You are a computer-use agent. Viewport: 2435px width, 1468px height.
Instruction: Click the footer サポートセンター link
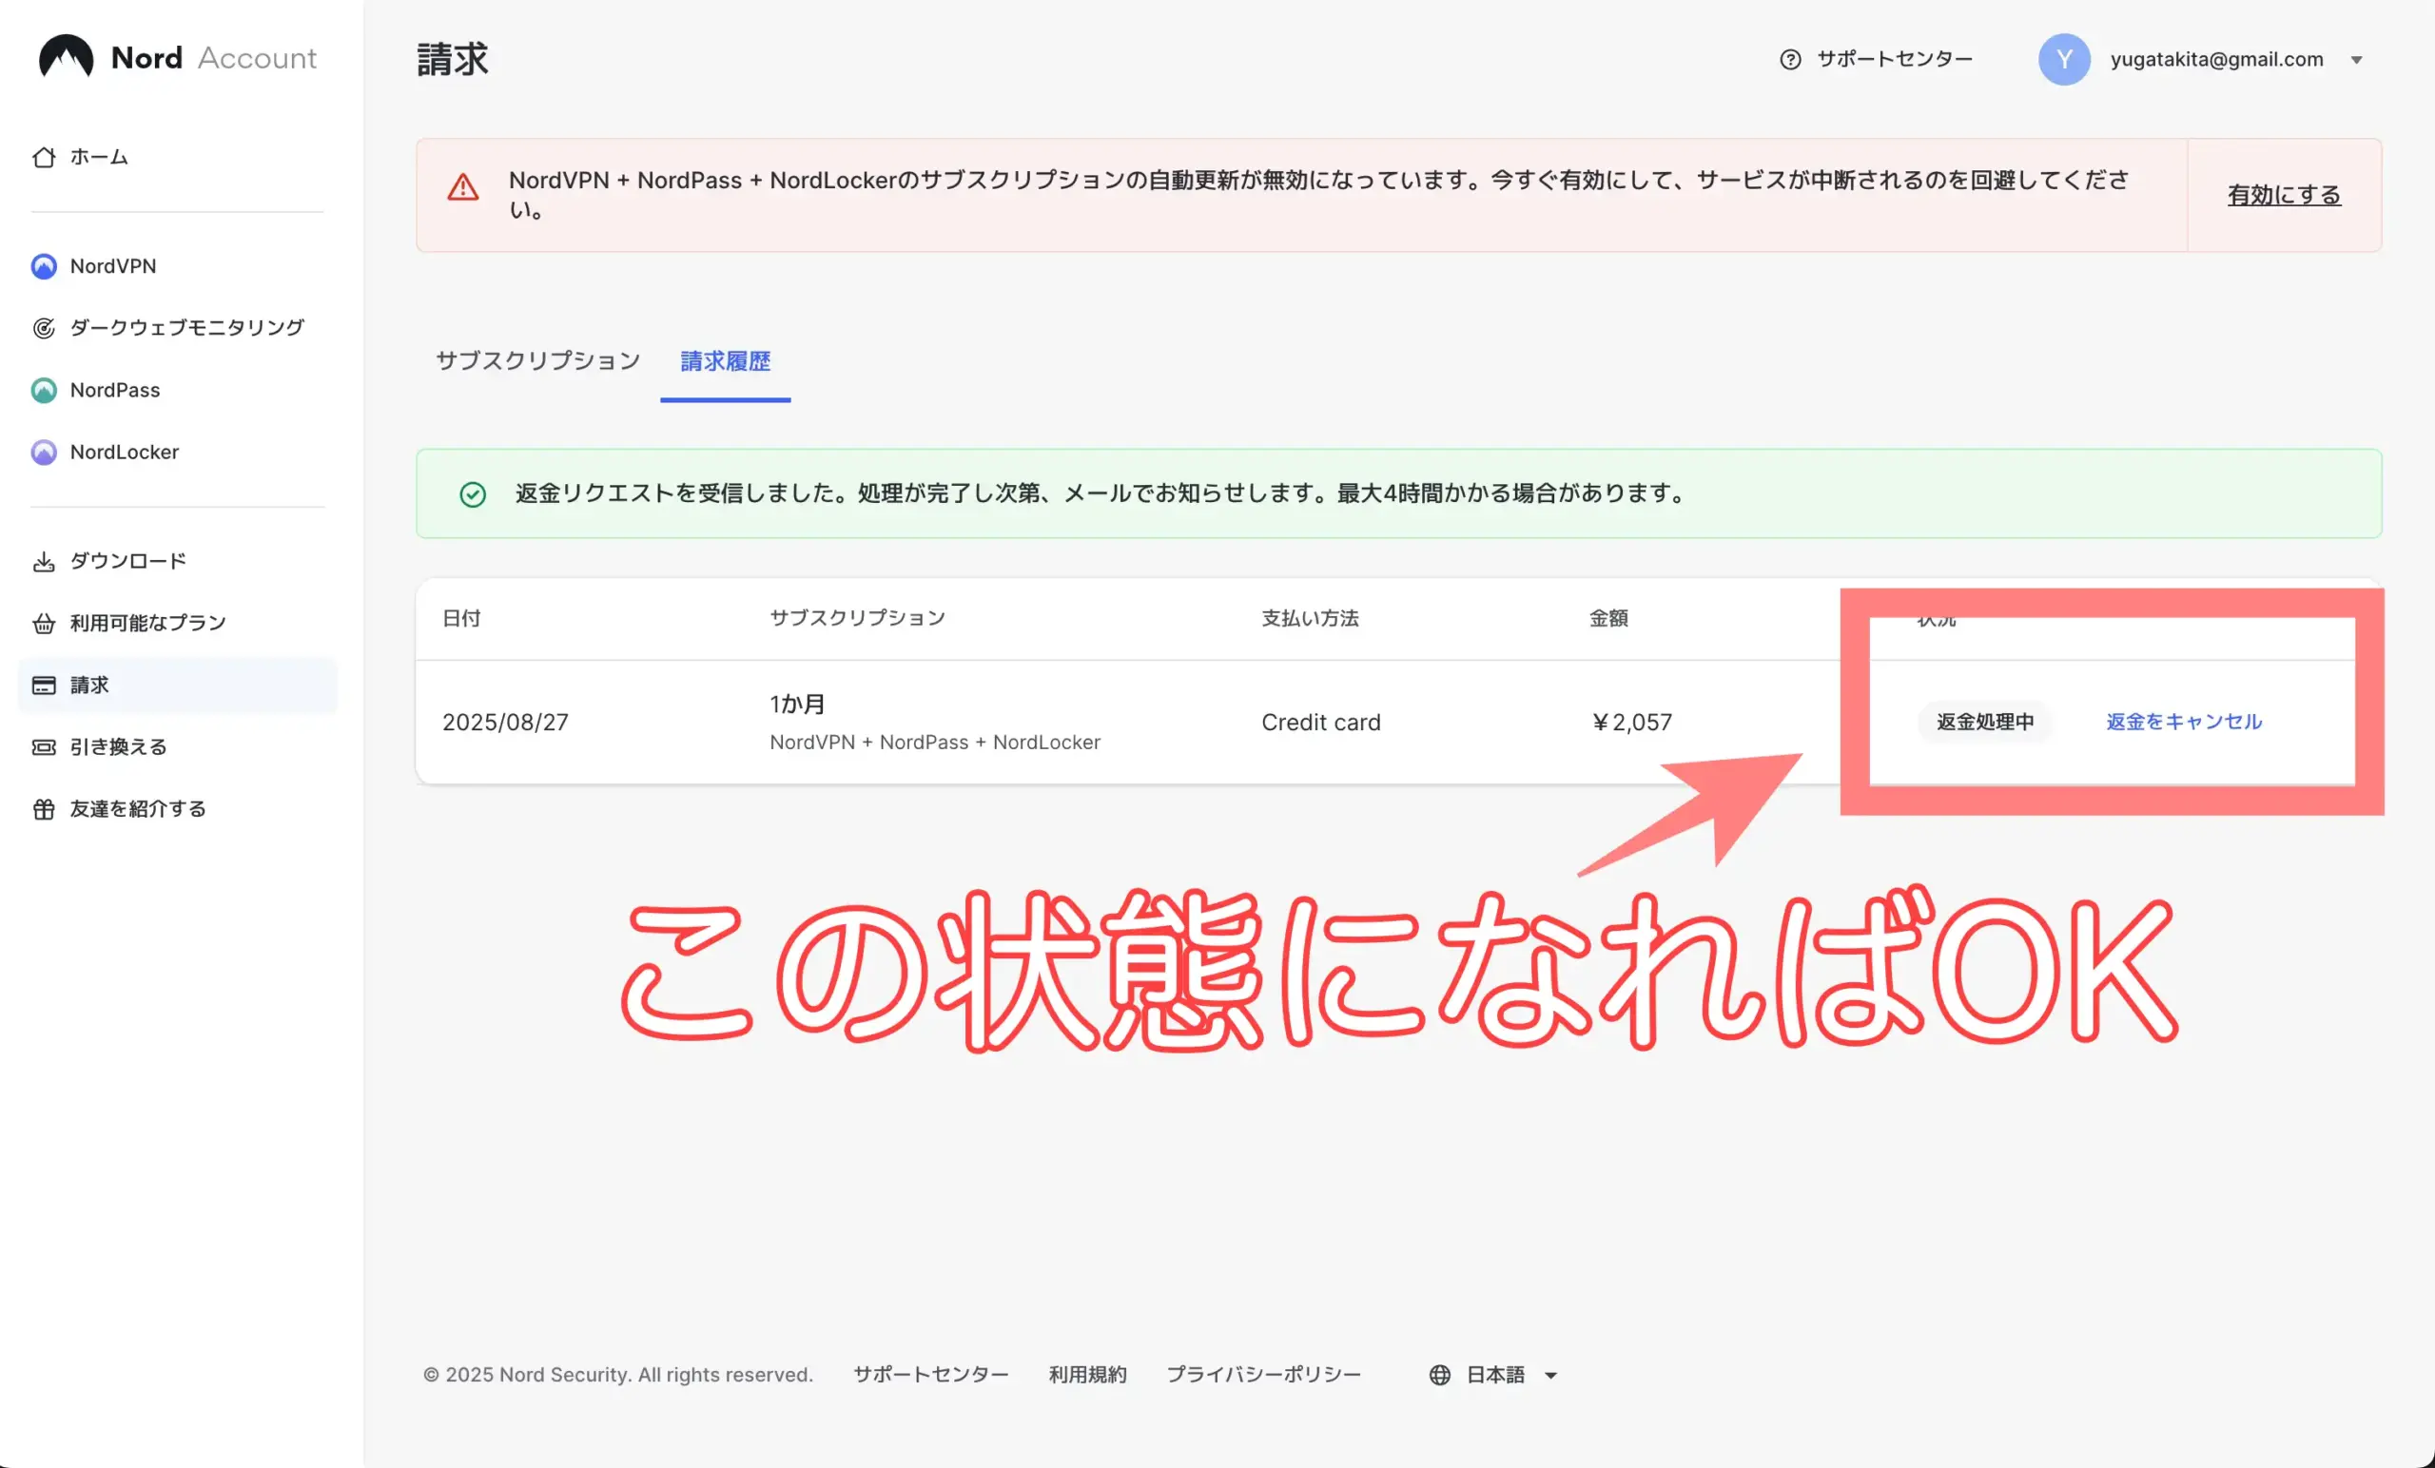[931, 1374]
